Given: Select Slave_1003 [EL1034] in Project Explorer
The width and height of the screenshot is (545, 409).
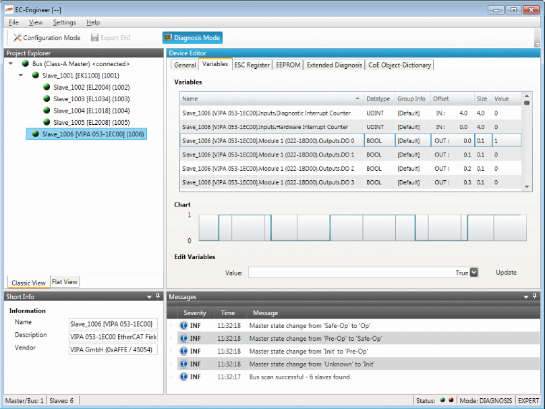Looking at the screenshot, I should click(x=92, y=99).
